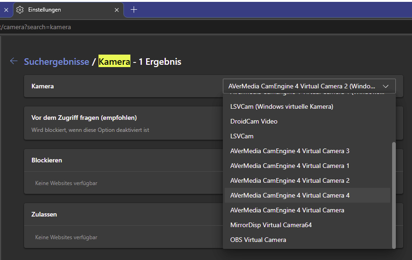This screenshot has width=412, height=260.
Task: Close the Einstellungen tab
Action: [117, 10]
